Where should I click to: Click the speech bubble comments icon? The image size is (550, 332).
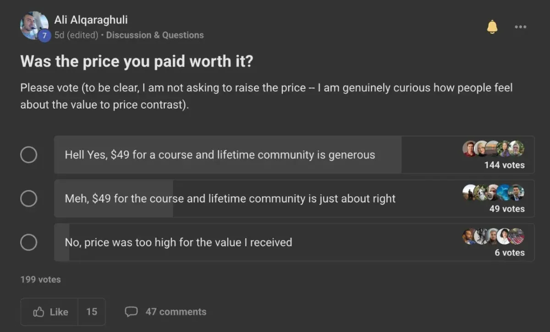coord(131,312)
